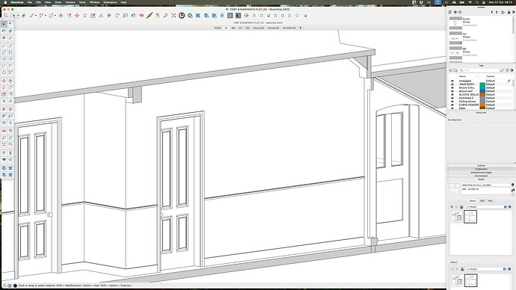The height and width of the screenshot is (290, 516).
Task: Select the Zoom magnifier tool in the toolbar
Action: [165, 16]
